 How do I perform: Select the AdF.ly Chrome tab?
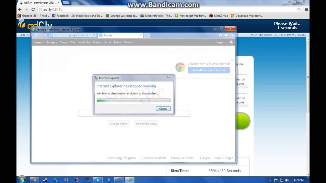click(39, 3)
